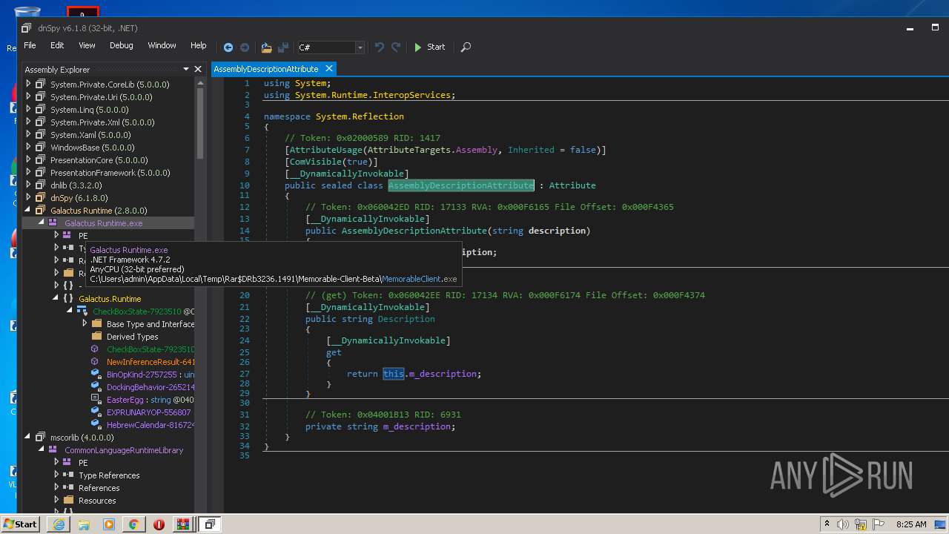Collapse the Galactus Runtime (2.8.0.0) node
949x534 pixels.
[x=28, y=210]
